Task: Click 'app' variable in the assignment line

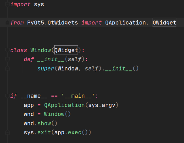Action: tap(29, 105)
